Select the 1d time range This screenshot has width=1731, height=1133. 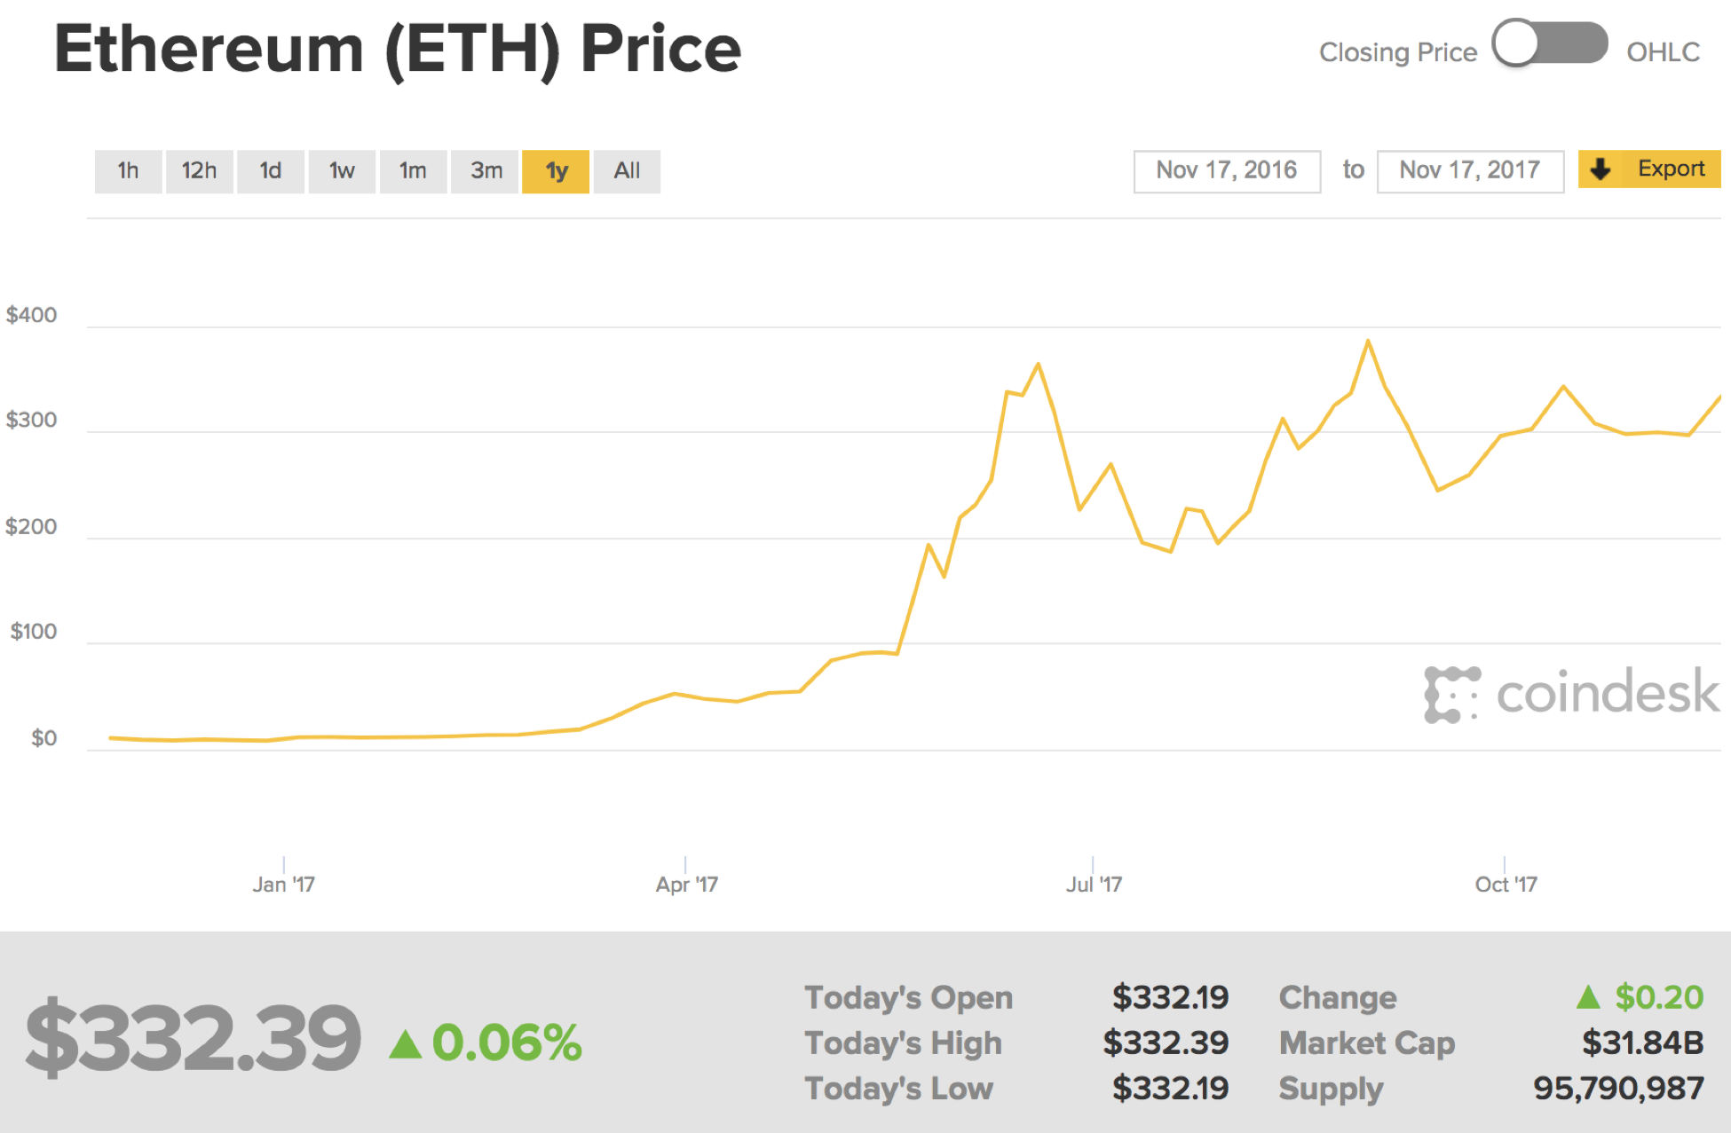pyautogui.click(x=270, y=170)
